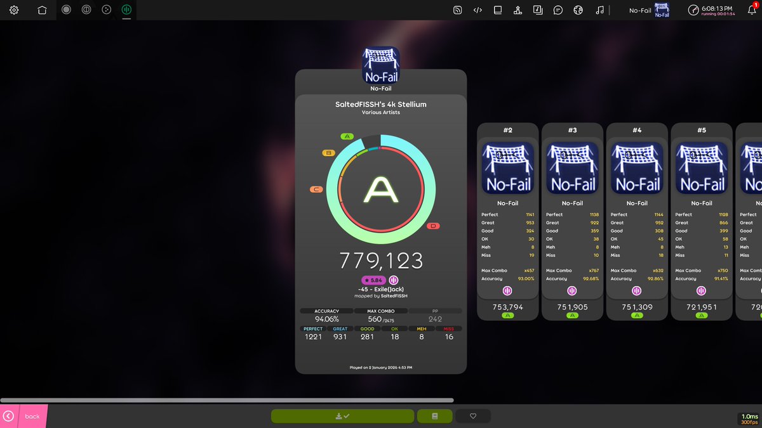Screen dimensions: 762x428
Task: Go to the home menu icon
Action: [x=42, y=10]
